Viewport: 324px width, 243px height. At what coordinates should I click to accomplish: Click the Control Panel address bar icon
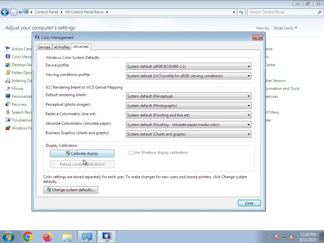tap(26, 12)
